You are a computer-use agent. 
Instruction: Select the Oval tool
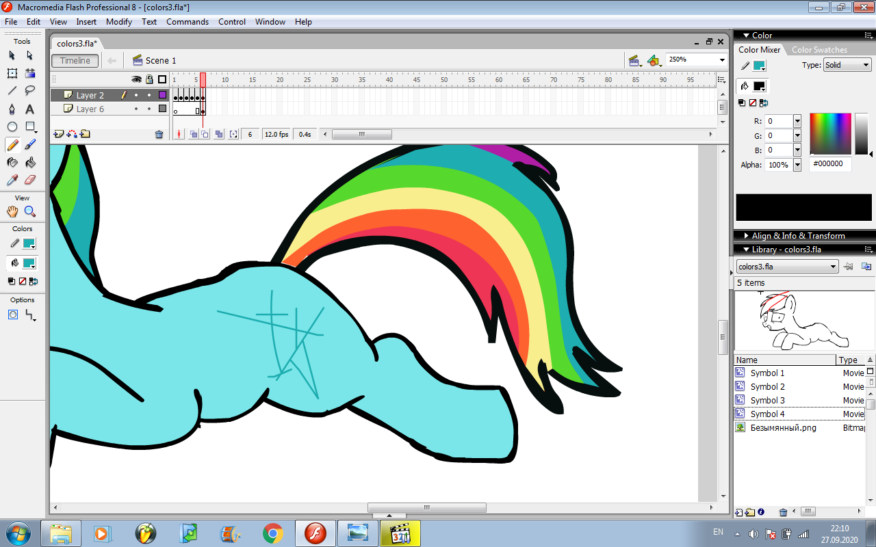click(x=12, y=126)
